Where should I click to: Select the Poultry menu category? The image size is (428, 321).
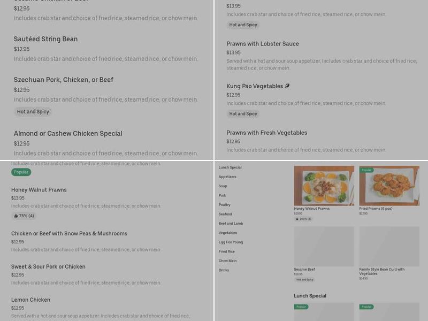pos(225,205)
